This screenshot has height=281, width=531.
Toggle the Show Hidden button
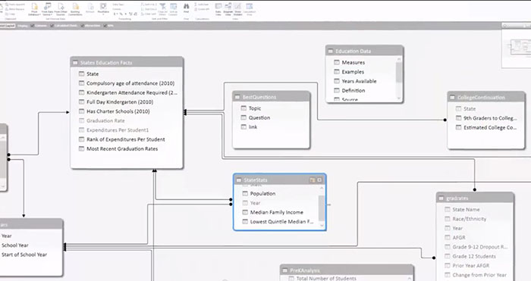point(237,10)
